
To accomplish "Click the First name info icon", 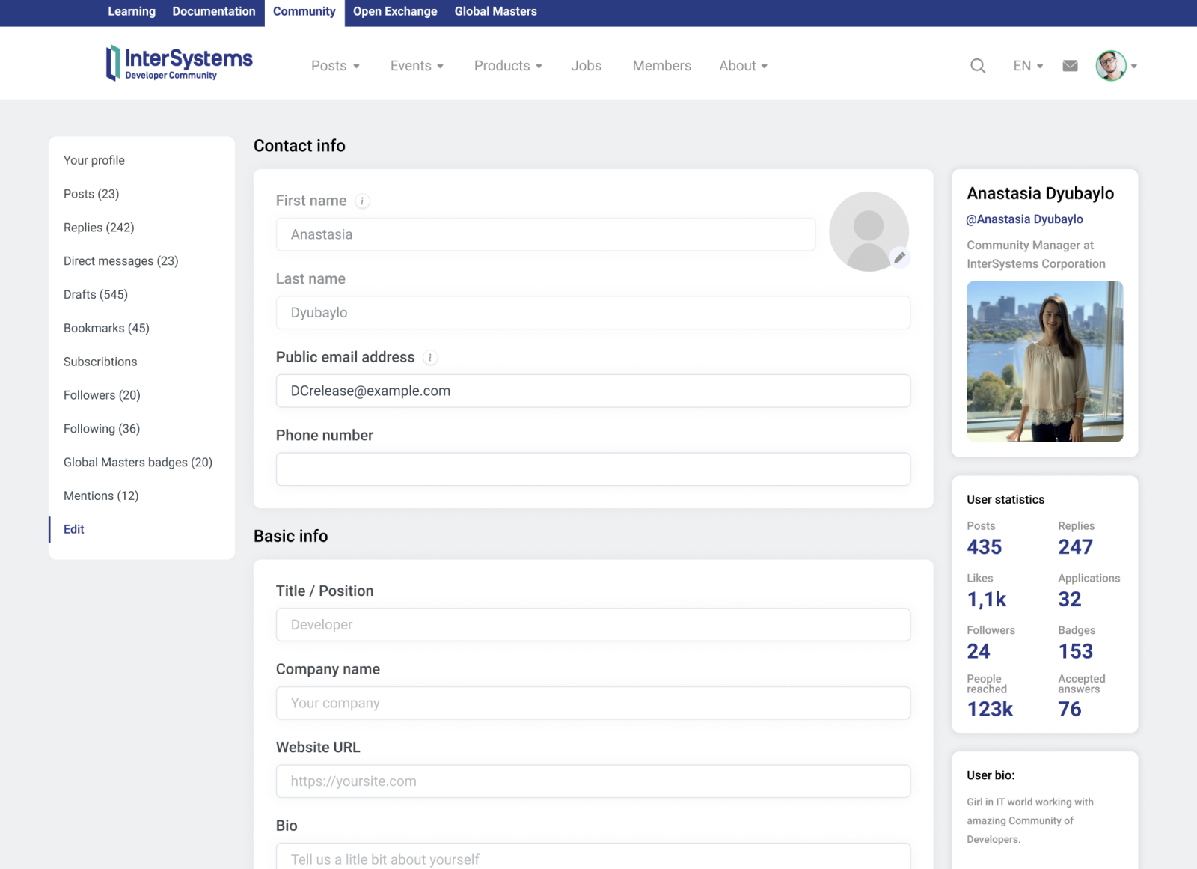I will tap(362, 201).
